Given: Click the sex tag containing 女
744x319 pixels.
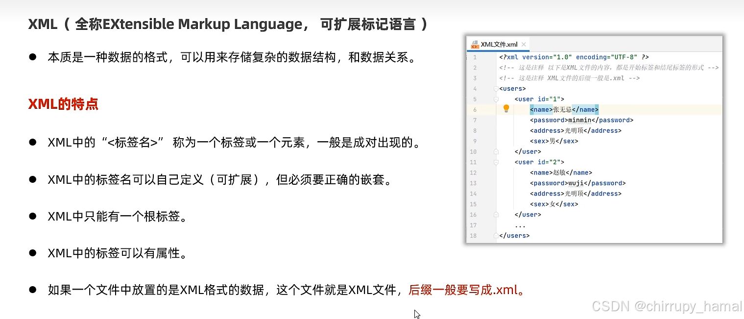Looking at the screenshot, I should click(554, 204).
